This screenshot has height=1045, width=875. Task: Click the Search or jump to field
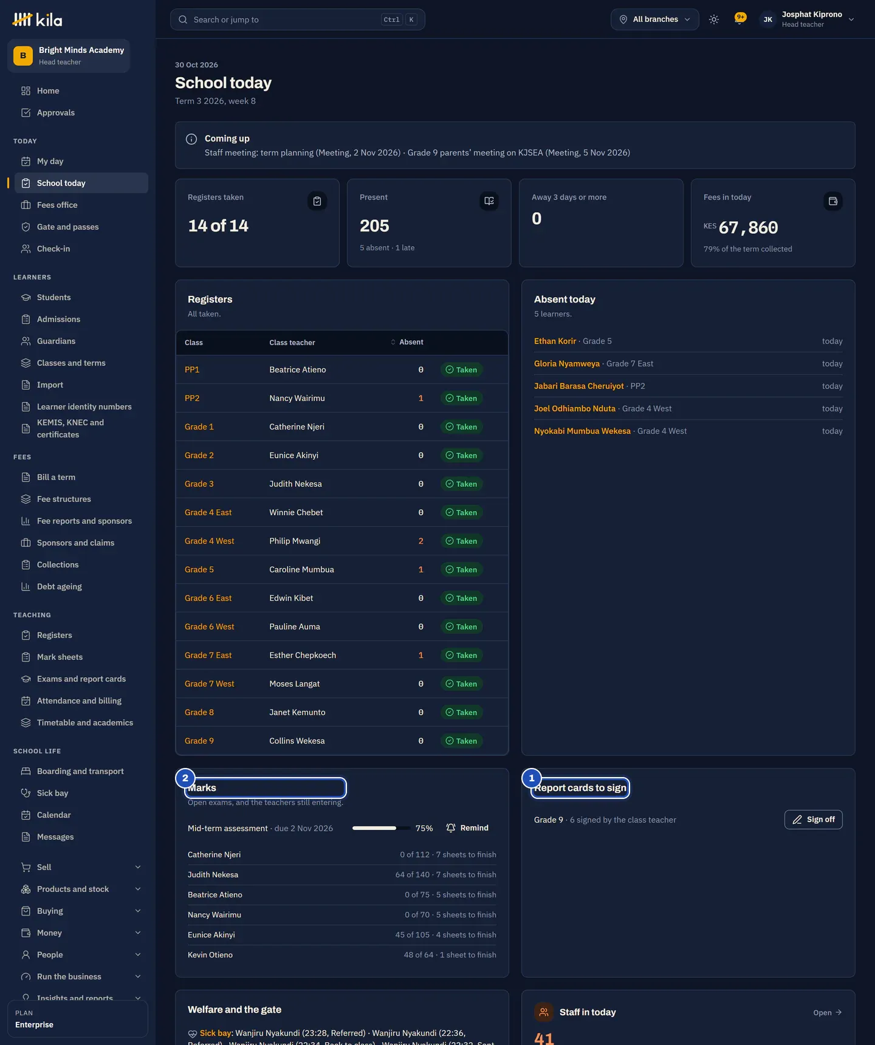point(298,19)
